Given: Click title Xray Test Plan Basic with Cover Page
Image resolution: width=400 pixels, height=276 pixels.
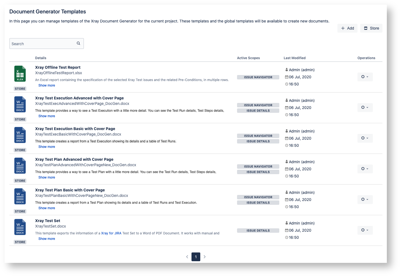Looking at the screenshot, I should [x=70, y=190].
